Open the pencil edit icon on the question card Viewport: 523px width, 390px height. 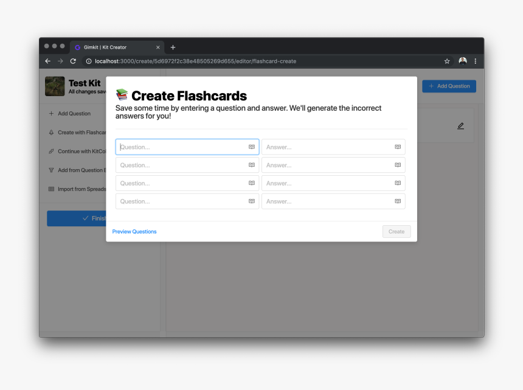[x=460, y=125]
